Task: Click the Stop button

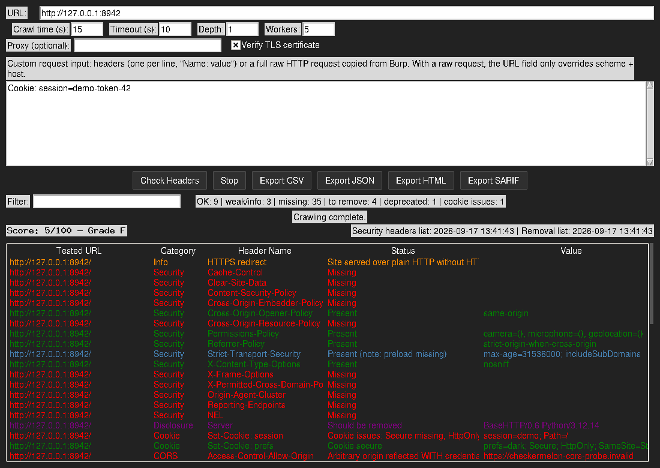Action: tap(229, 181)
